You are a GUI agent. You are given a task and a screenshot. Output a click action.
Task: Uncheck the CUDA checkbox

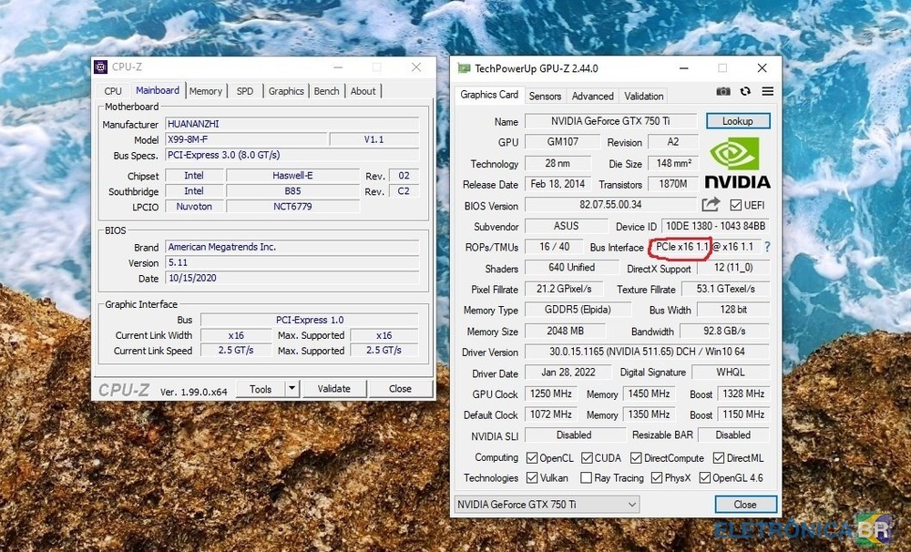(x=588, y=458)
